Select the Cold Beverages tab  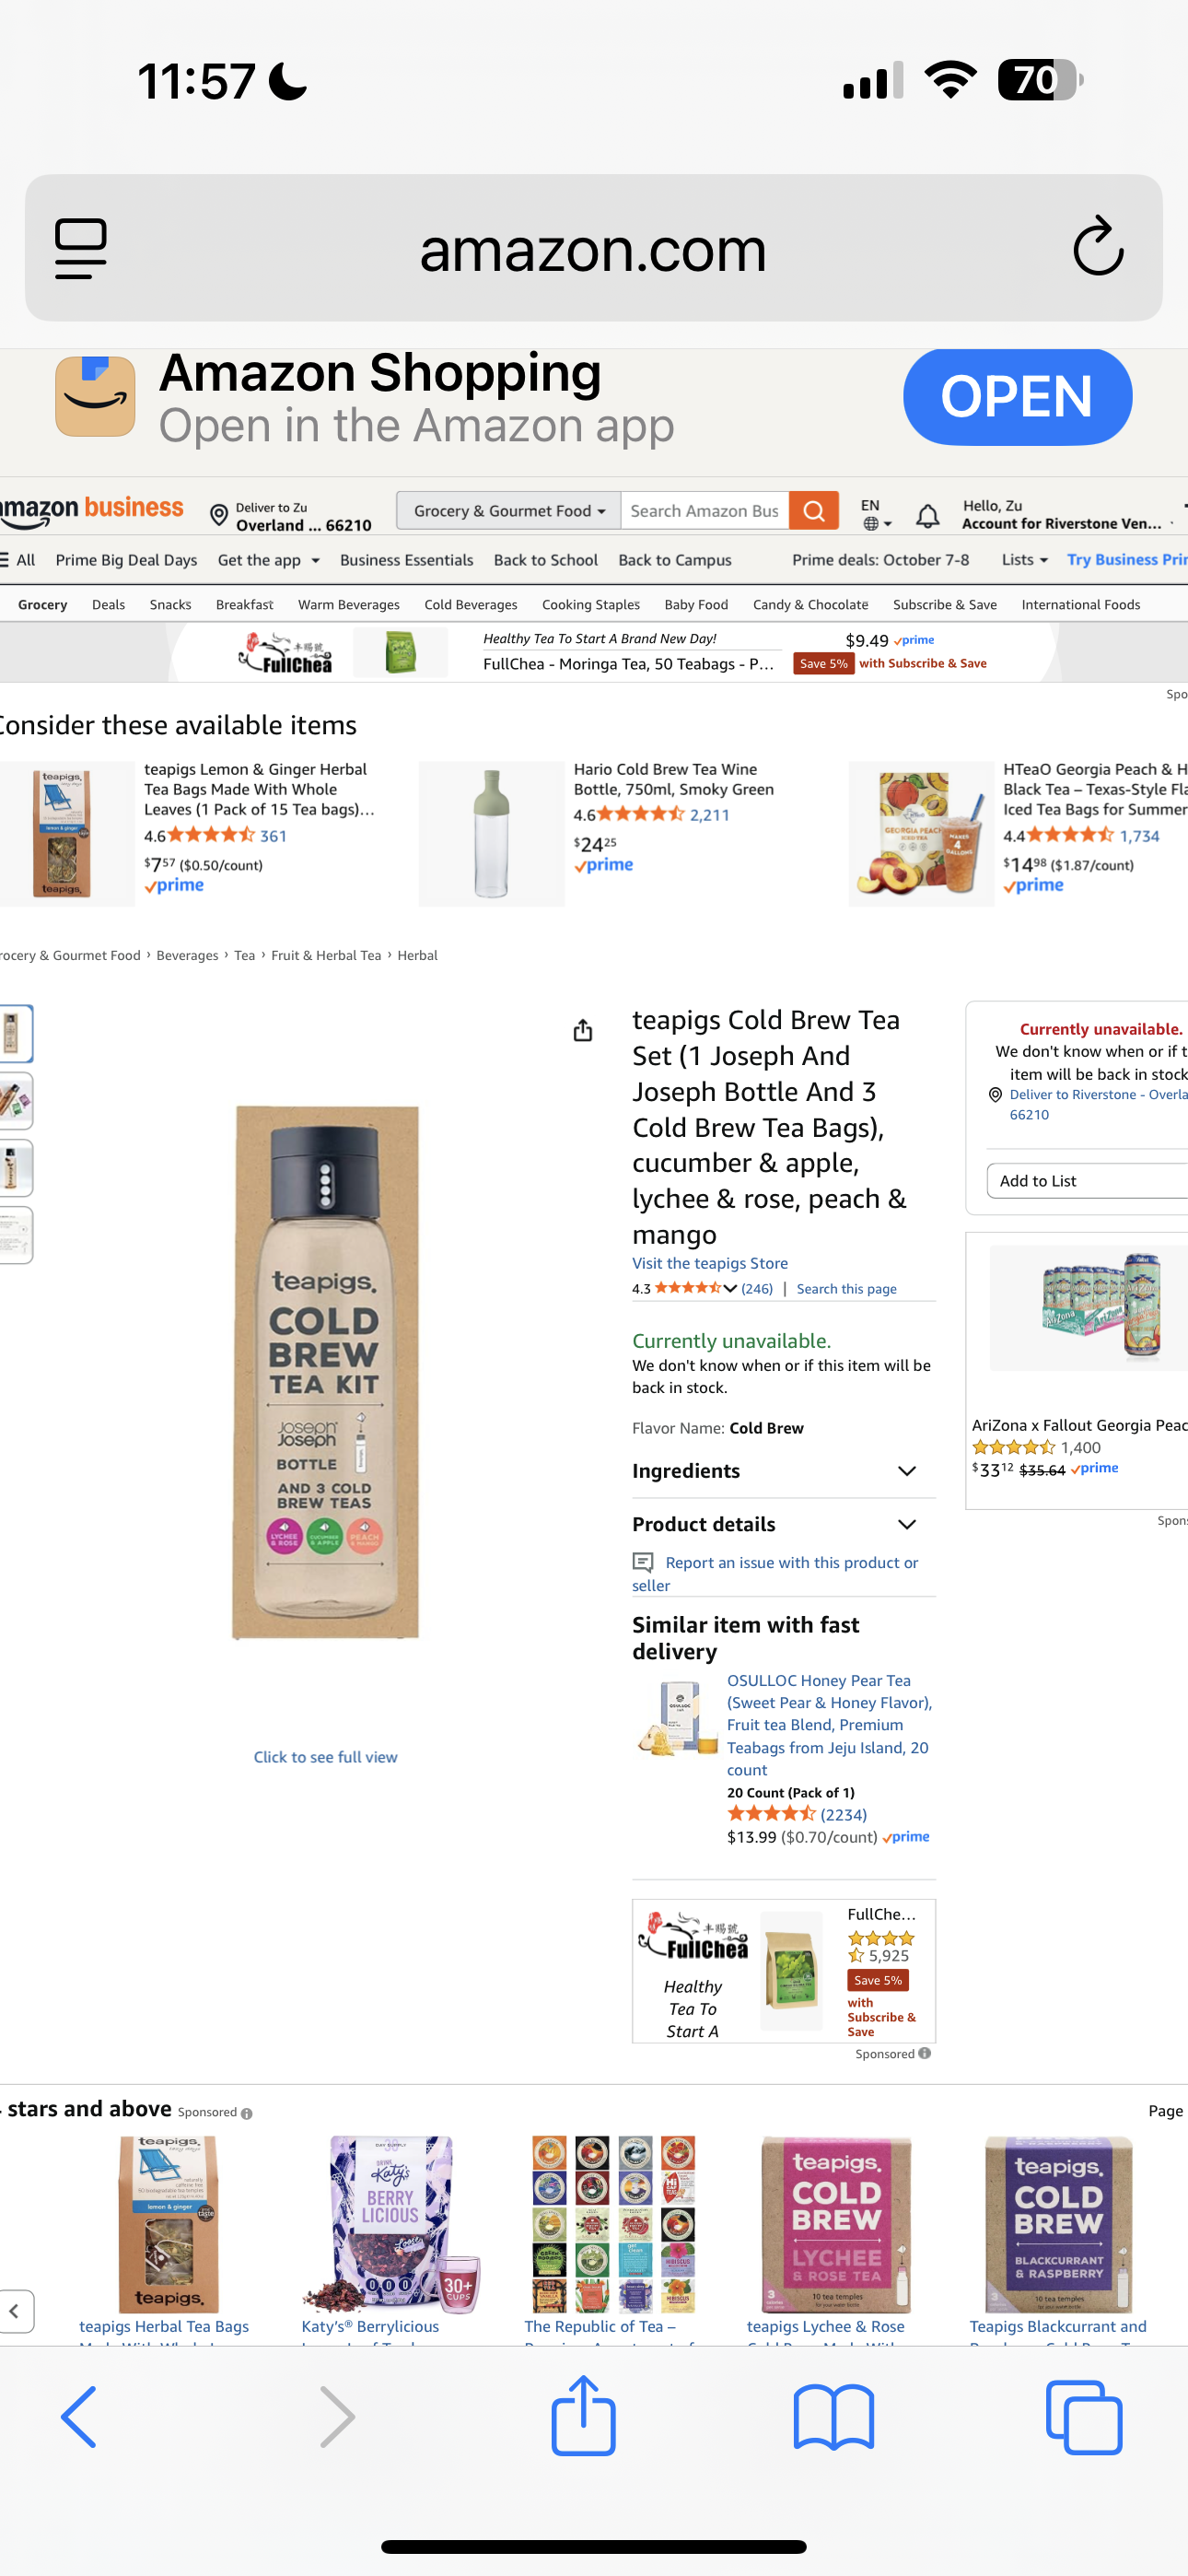[x=470, y=605]
